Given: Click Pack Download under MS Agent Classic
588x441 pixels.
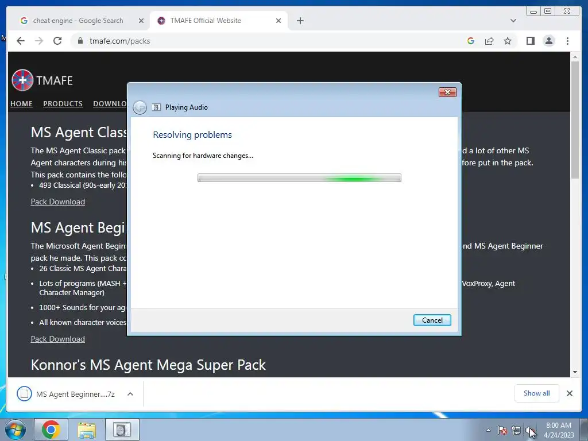Looking at the screenshot, I should click(58, 202).
